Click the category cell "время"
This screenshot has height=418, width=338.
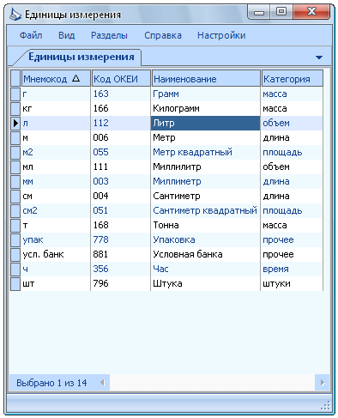[x=292, y=270]
